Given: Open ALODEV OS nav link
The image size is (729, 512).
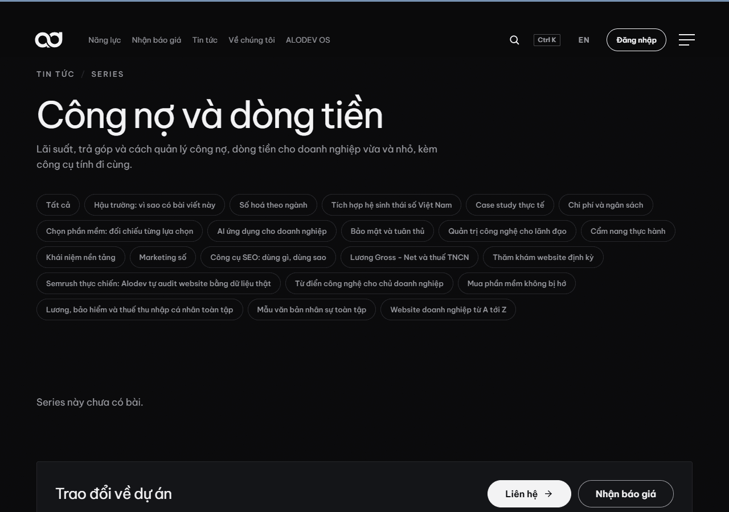Looking at the screenshot, I should click(308, 40).
